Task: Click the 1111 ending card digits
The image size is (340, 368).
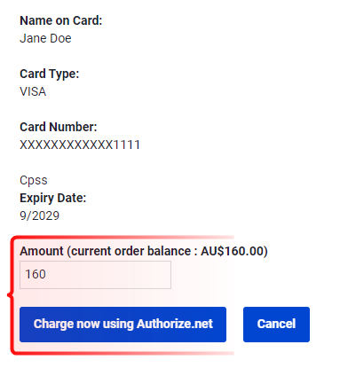Action: point(127,145)
